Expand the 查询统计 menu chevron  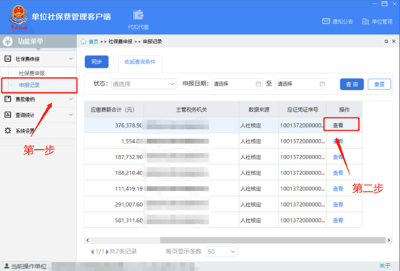(x=71, y=115)
